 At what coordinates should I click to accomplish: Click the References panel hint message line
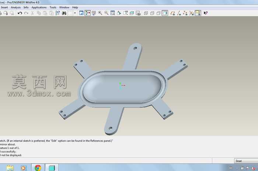point(56,141)
